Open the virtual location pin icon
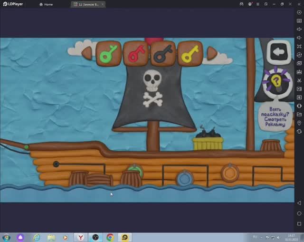Viewport: 304px width, 242px height. [299, 123]
